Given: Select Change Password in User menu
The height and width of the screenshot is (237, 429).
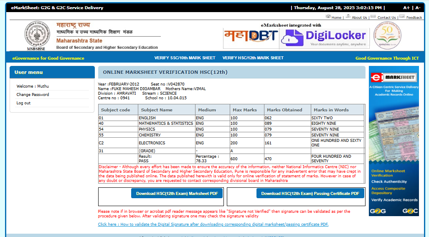Looking at the screenshot, I should [x=33, y=95].
